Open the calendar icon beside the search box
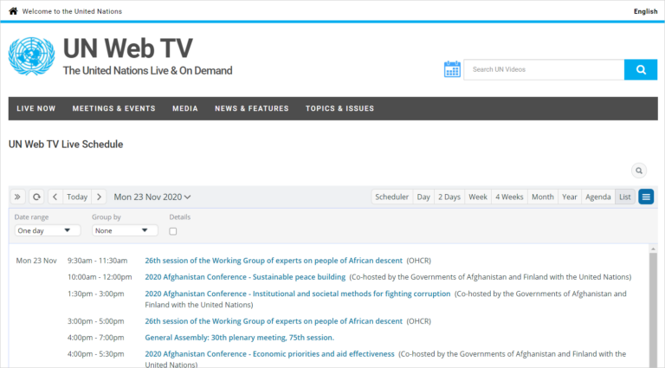Image resolution: width=665 pixels, height=368 pixels. pos(452,69)
